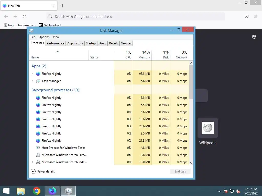Select Microsoft Windows Search Filter row

coord(109,155)
